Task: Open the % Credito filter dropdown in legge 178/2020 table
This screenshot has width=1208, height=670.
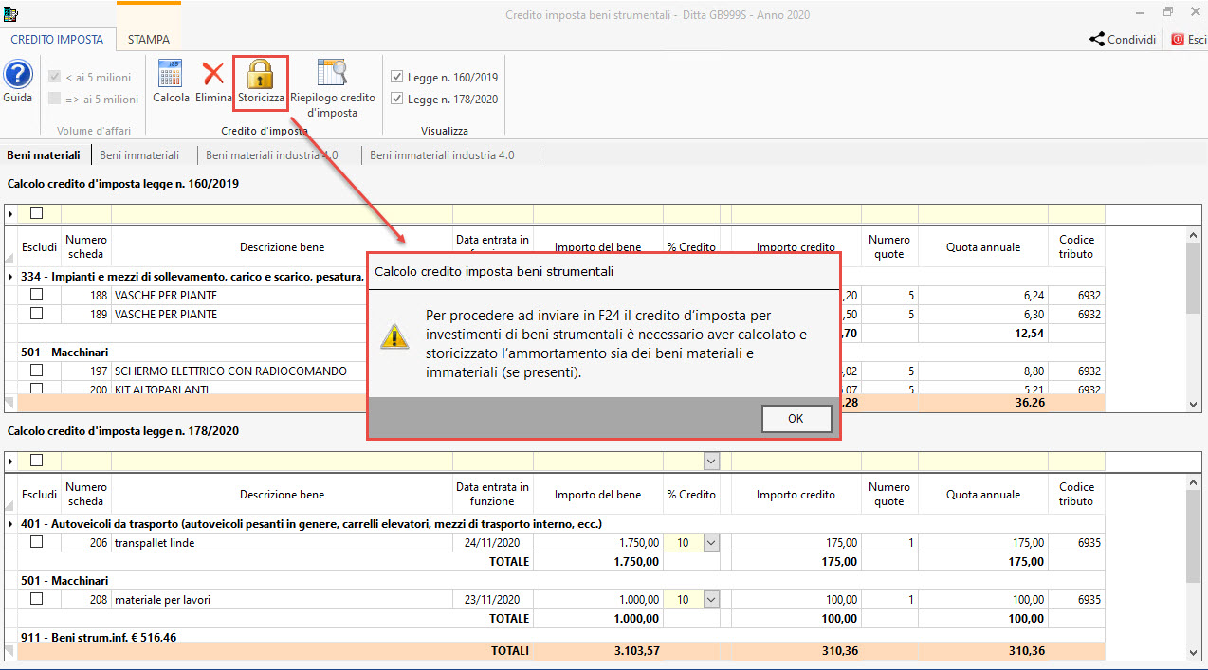Action: pyautogui.click(x=710, y=461)
